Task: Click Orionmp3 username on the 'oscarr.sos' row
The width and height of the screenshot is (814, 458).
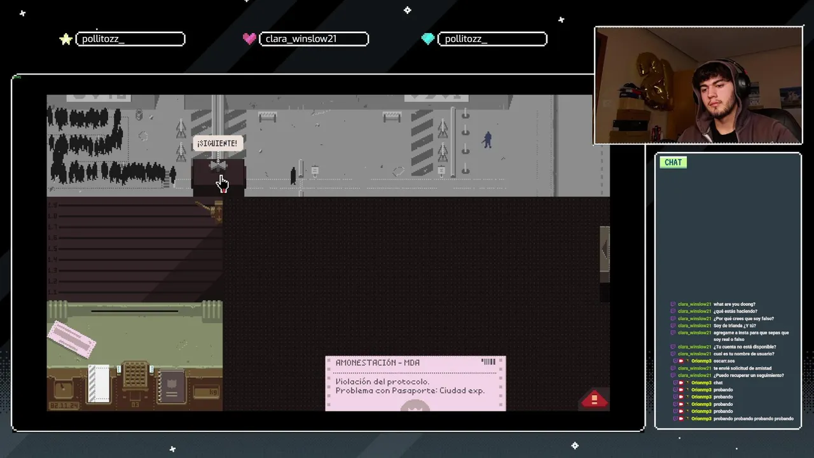Action: coord(701,361)
